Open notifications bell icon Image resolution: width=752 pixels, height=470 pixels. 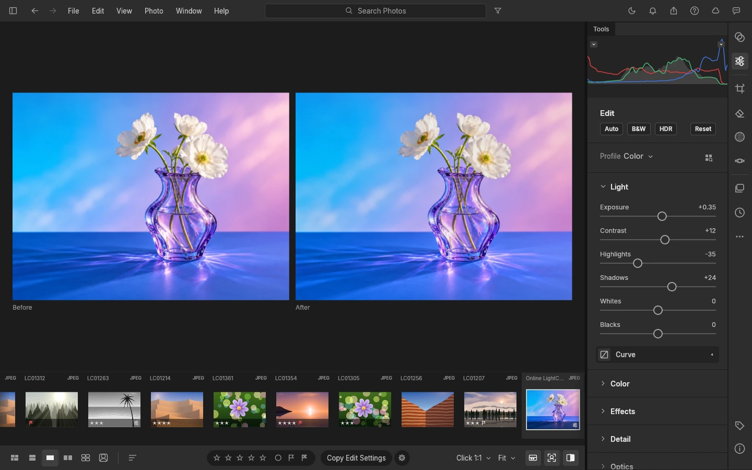tap(653, 10)
